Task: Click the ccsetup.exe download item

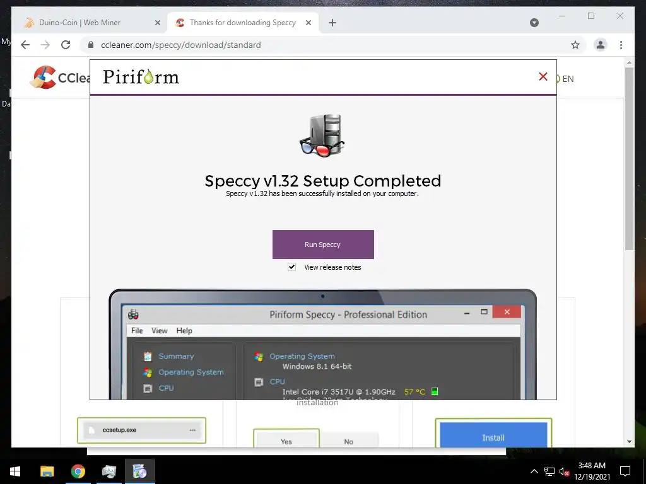Action: (x=141, y=430)
